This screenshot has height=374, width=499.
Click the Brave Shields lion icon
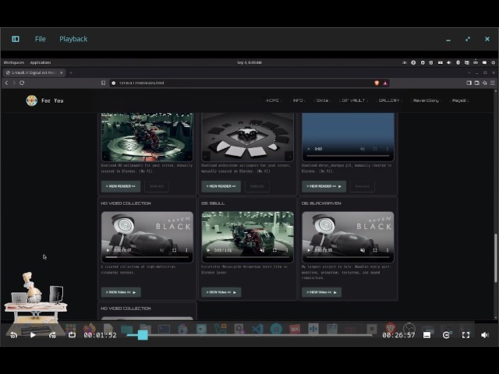coord(377,83)
